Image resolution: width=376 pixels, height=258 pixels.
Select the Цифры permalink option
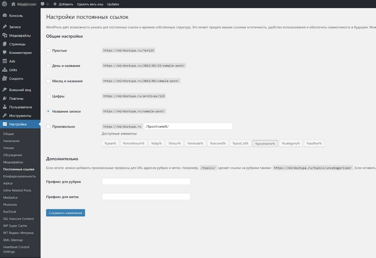coord(48,96)
